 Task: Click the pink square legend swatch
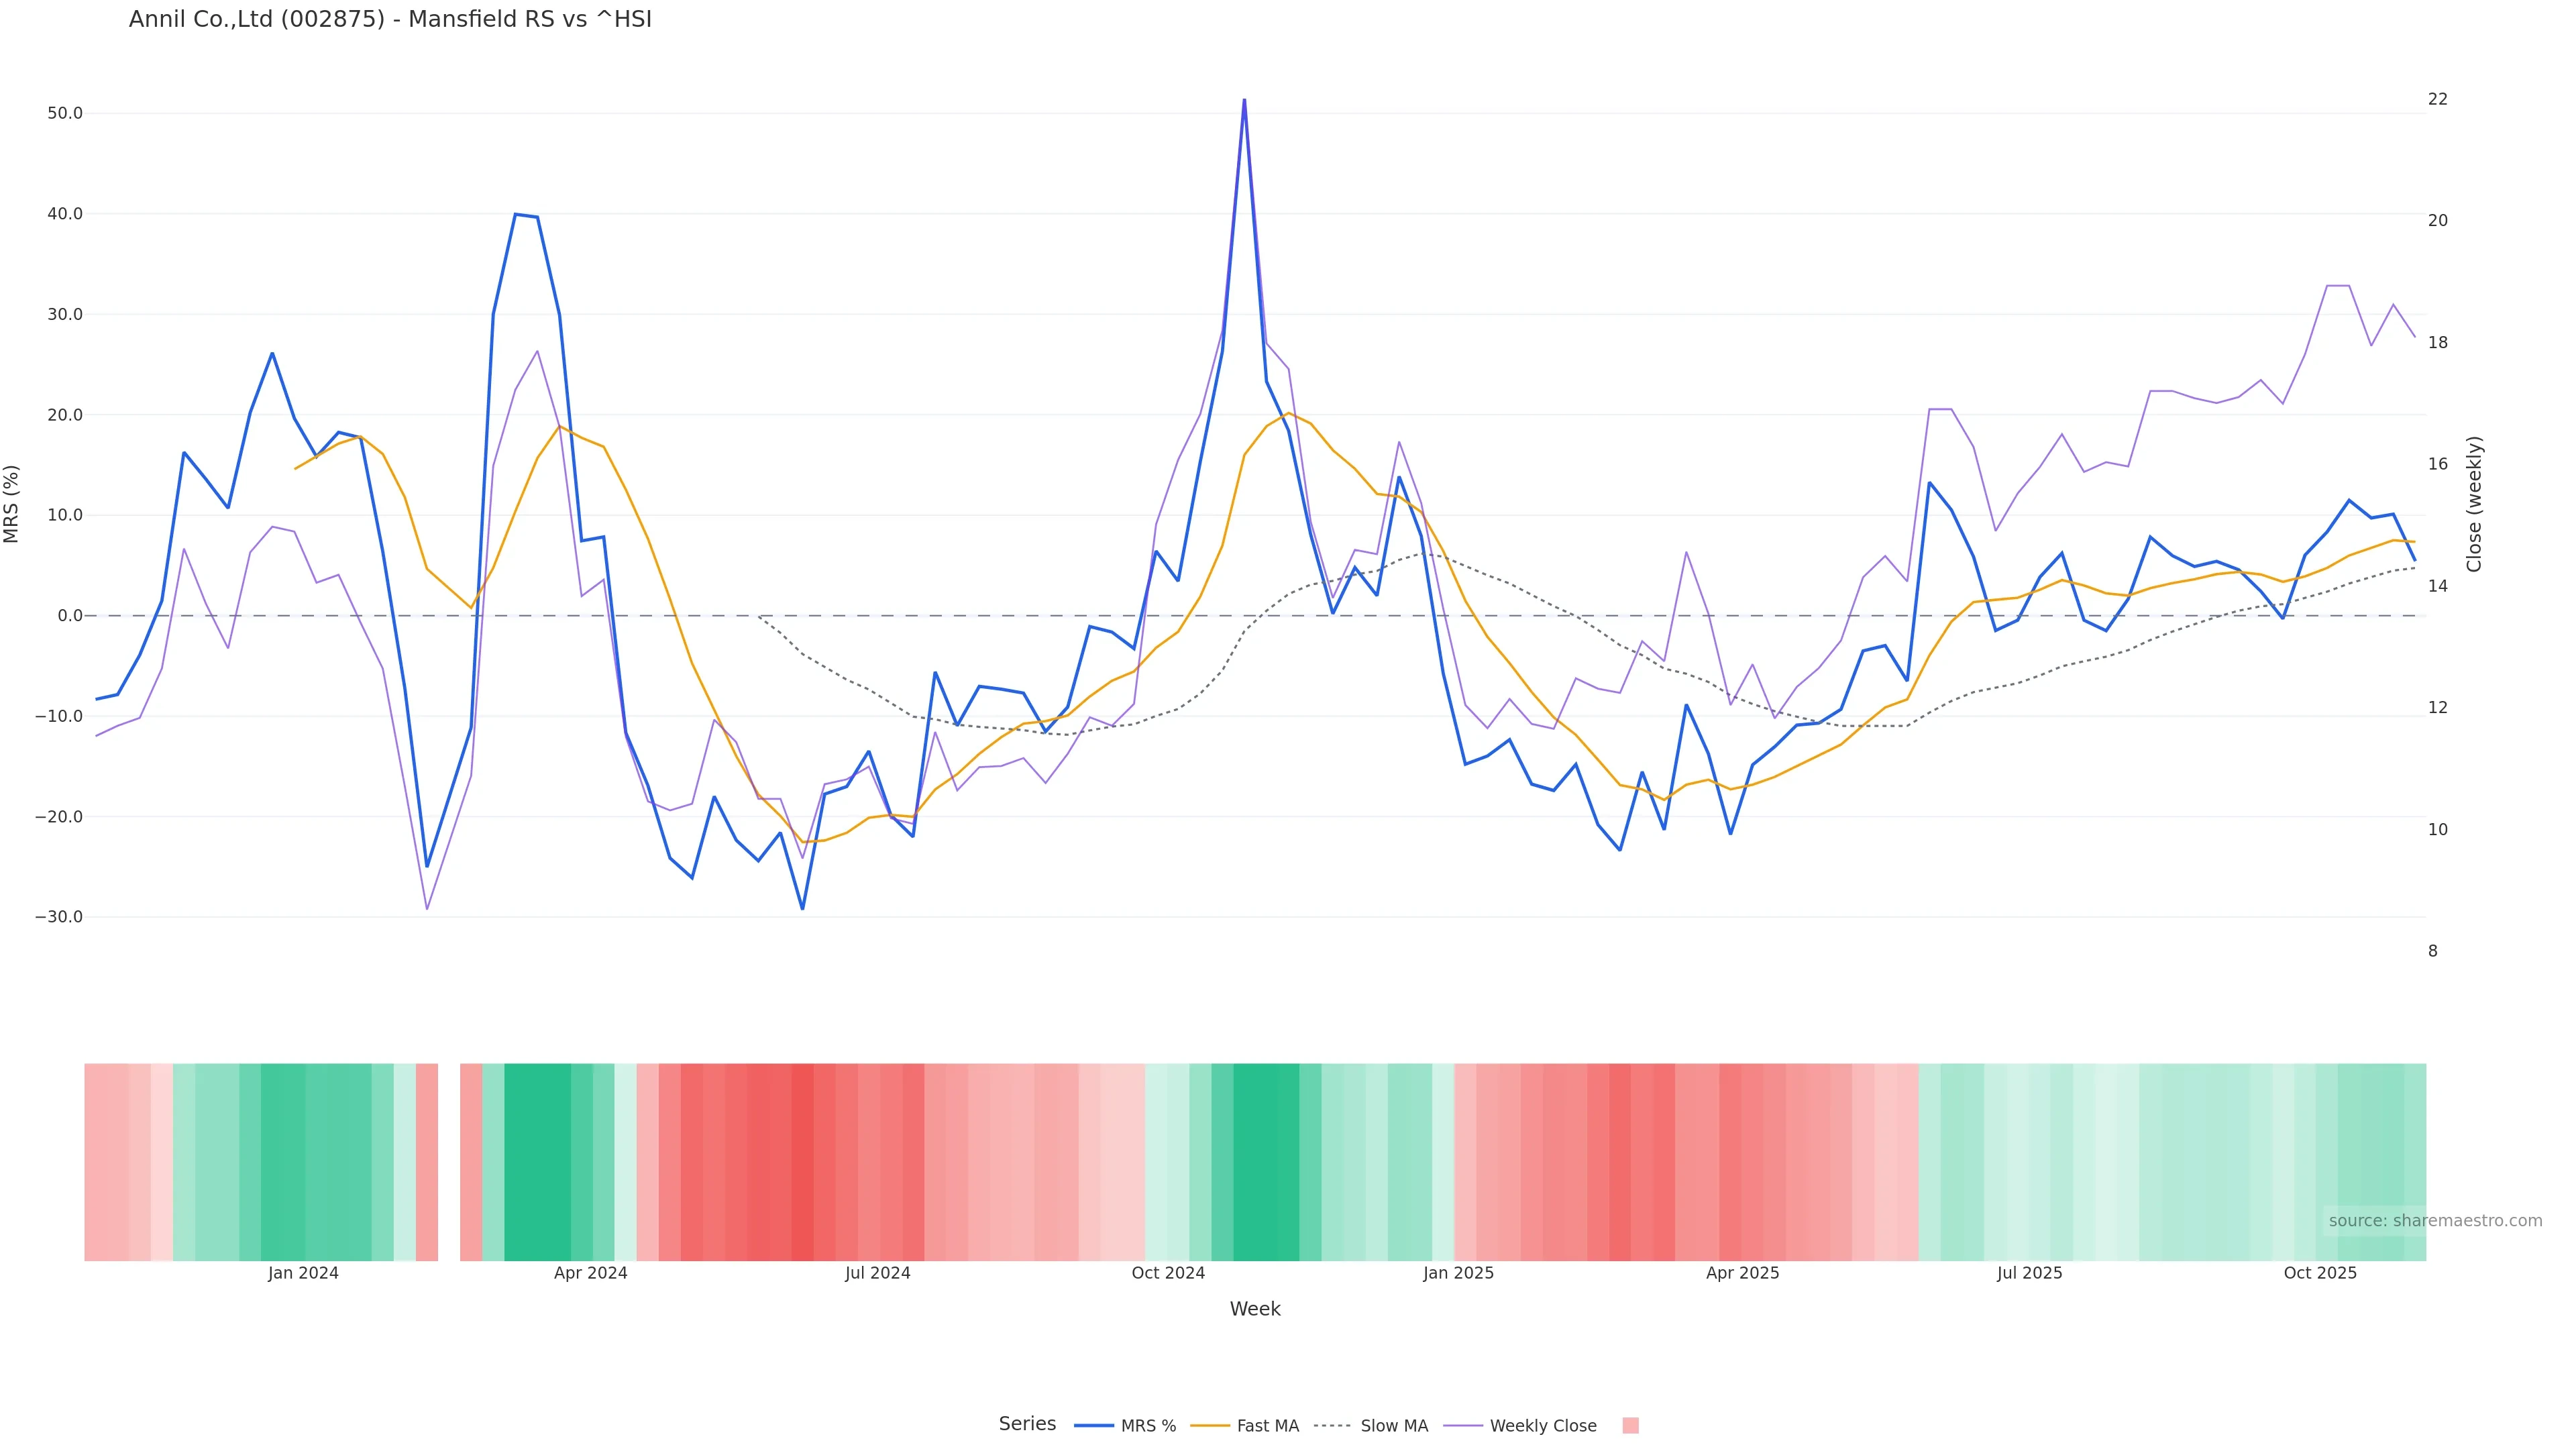[1630, 1426]
